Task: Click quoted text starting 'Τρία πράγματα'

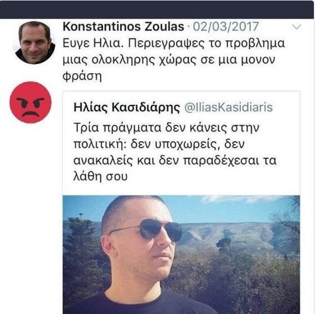Action: (175, 152)
